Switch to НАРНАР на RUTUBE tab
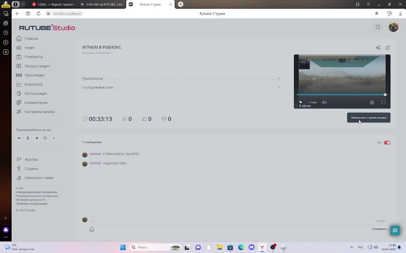406x253 pixels. click(102, 4)
